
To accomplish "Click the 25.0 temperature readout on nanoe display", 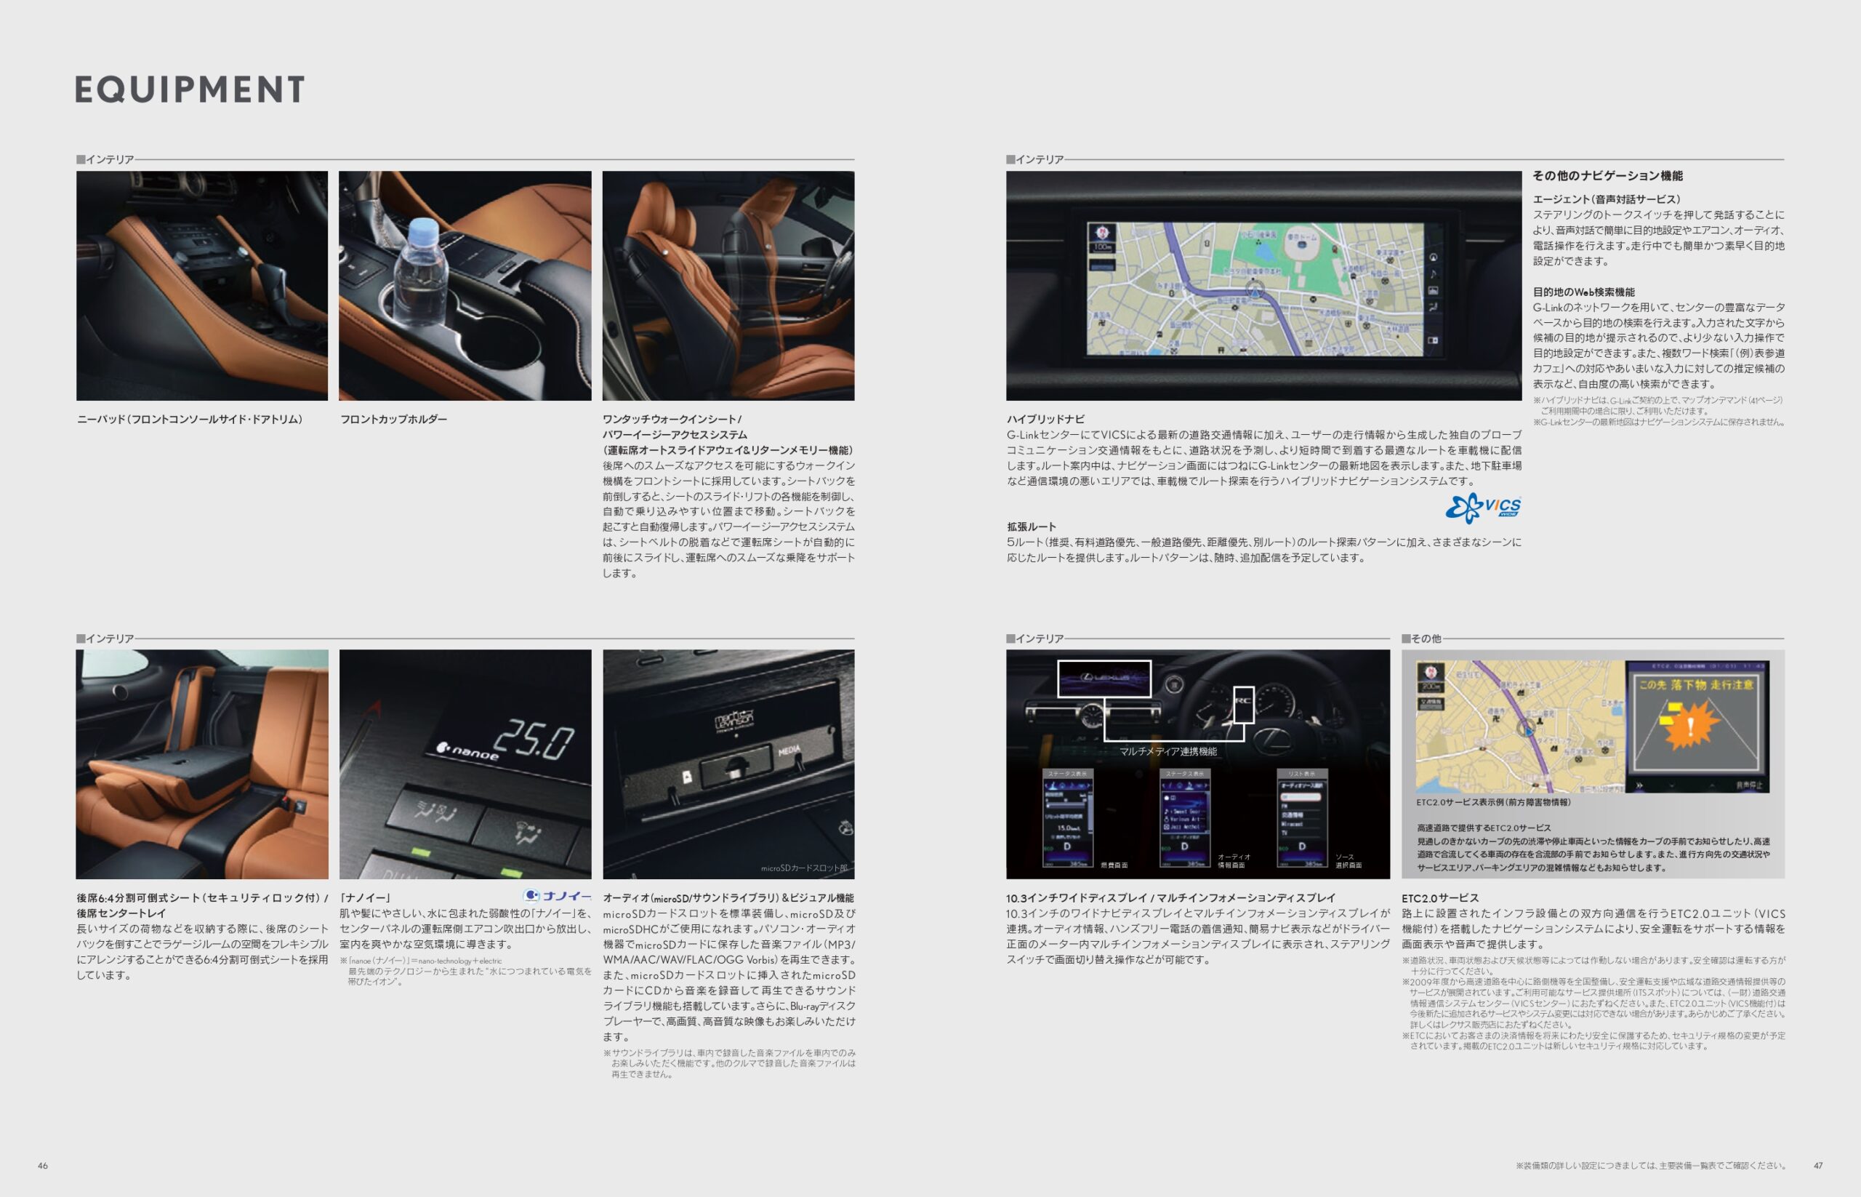I will pos(534,741).
